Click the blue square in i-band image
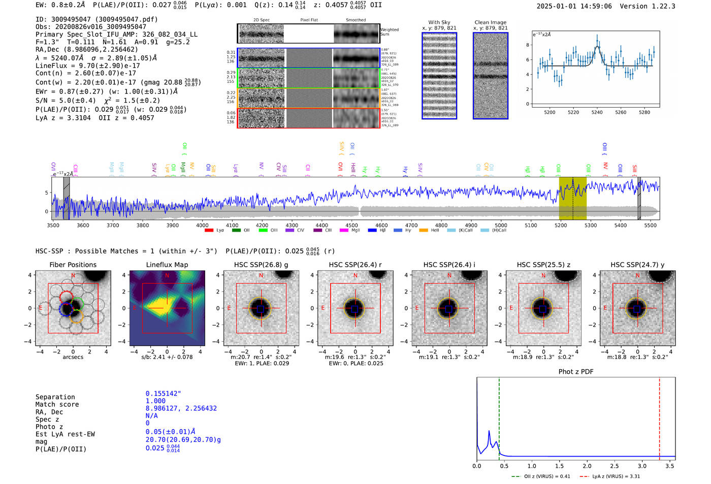This screenshot has width=711, height=484. coord(449,309)
